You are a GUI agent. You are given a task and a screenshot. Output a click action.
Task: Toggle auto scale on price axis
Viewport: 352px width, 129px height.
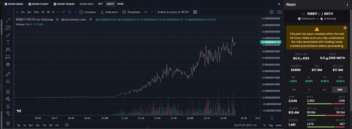[278, 125]
